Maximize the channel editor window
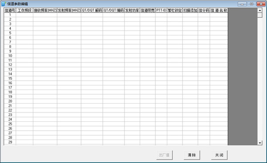 [251, 4]
